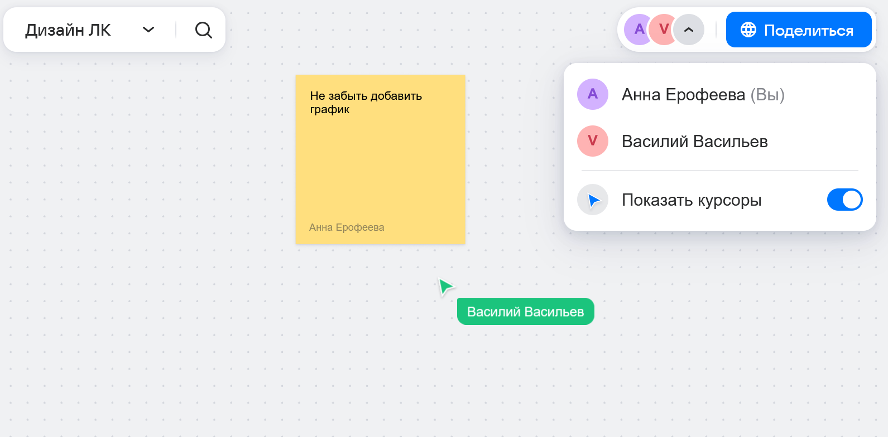Open search with the magnifier icon
The width and height of the screenshot is (888, 437).
(204, 30)
